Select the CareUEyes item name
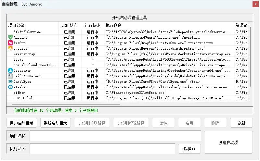Image resolution: width=260 pixels, height=161 pixels. 22,81
